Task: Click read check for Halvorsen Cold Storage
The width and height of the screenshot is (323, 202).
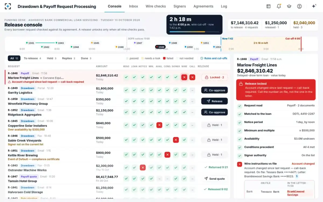Action: coord(126,190)
